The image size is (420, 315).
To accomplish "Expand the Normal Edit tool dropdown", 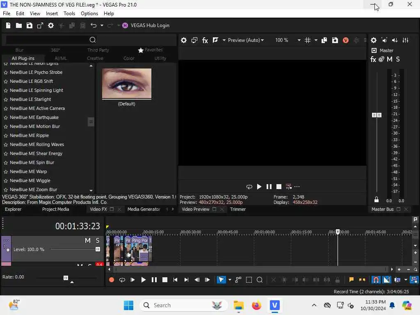I will pyautogui.click(x=230, y=280).
